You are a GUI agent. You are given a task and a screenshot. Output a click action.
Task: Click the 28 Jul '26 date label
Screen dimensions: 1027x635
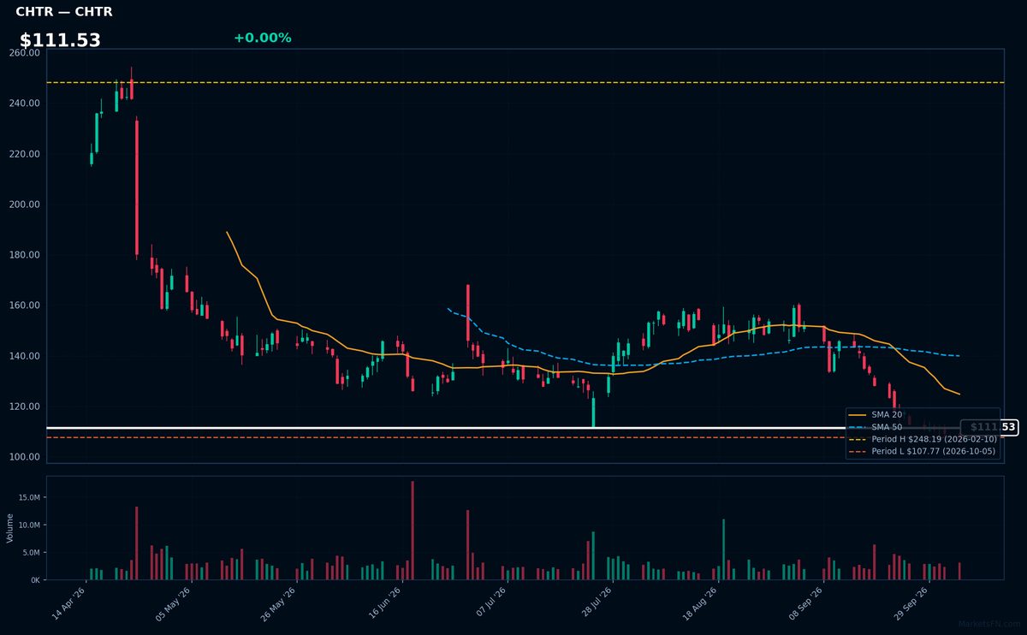(x=597, y=604)
